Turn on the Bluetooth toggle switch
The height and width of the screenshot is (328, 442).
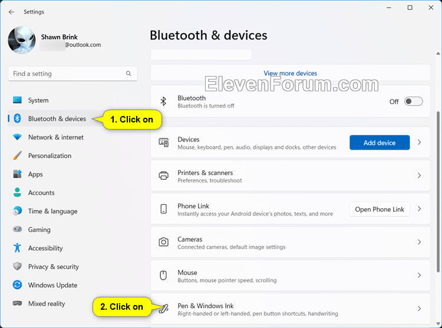click(413, 101)
